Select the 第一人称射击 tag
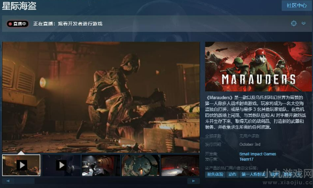Image resolution: width=313 pixels, height=188 pixels. [x=253, y=174]
